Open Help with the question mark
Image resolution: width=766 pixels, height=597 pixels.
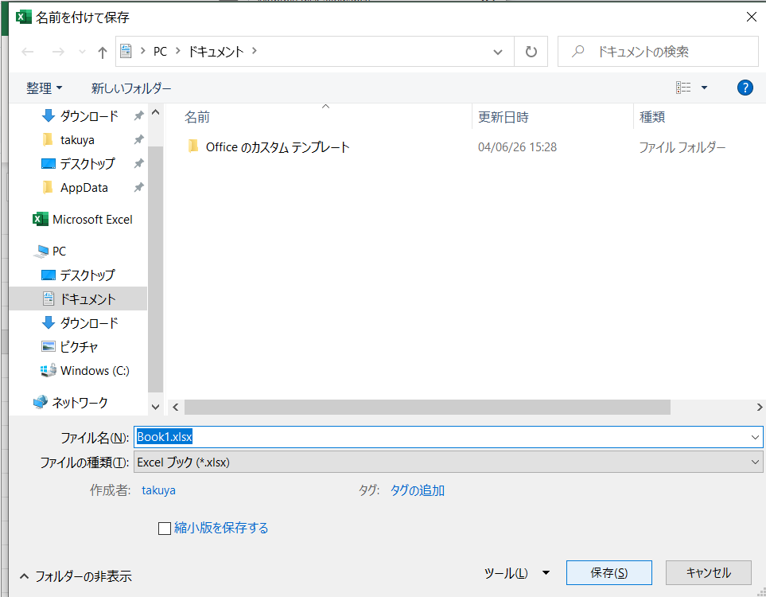tap(745, 88)
